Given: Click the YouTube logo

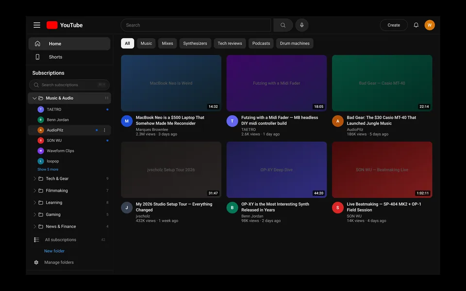Looking at the screenshot, I should [x=65, y=25].
